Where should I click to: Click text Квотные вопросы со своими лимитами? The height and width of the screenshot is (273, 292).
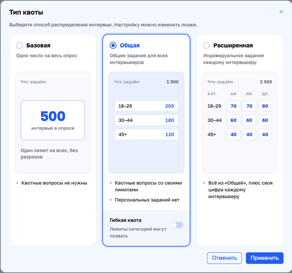click(x=148, y=186)
